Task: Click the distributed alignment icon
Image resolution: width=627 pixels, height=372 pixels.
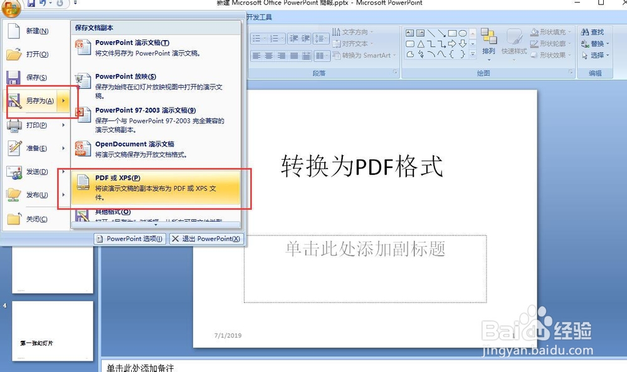Action: point(307,56)
